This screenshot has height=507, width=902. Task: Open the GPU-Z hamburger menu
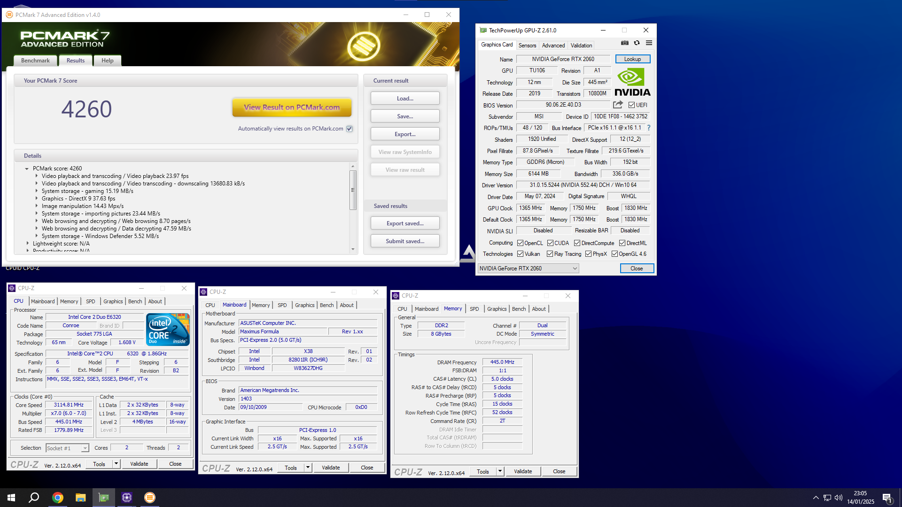(649, 43)
